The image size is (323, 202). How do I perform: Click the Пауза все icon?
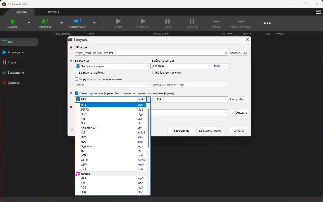click(191, 23)
